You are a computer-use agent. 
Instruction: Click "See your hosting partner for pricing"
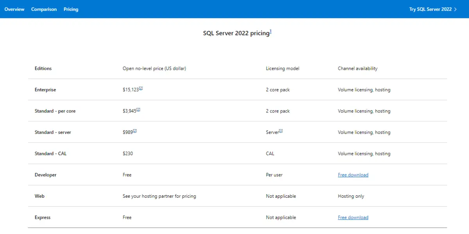(159, 196)
